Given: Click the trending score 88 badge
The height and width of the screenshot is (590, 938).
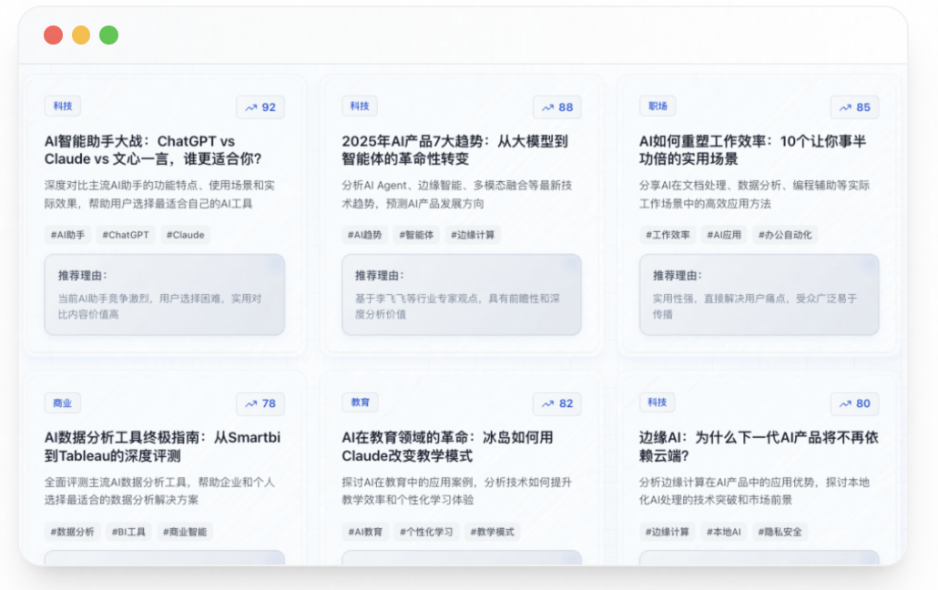Looking at the screenshot, I should tap(557, 107).
